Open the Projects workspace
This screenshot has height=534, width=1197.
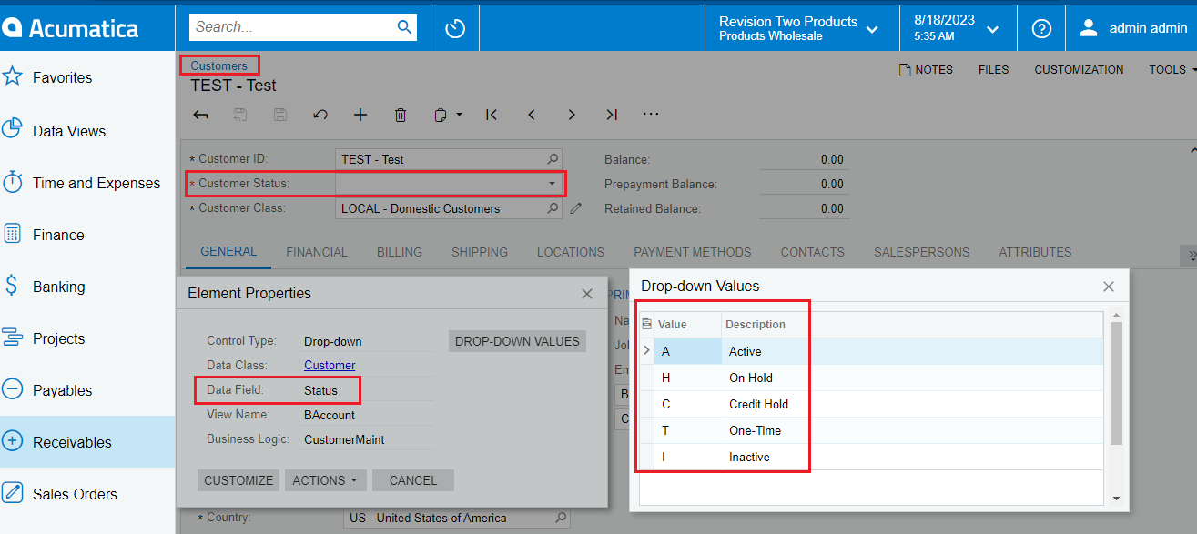tap(46, 338)
